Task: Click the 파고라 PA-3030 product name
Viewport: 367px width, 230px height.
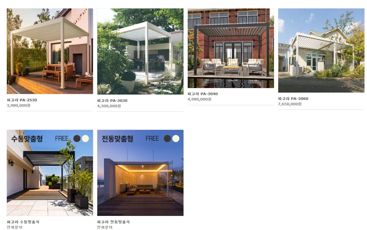Action: 112,101
